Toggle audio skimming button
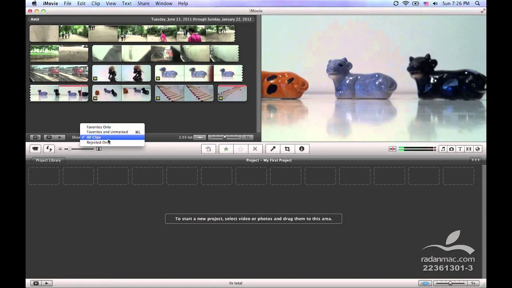512x288 pixels. point(392,149)
